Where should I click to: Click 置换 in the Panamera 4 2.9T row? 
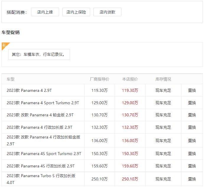192,90
